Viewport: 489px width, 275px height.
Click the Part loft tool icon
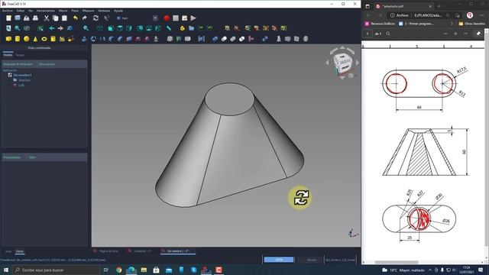click(138, 39)
